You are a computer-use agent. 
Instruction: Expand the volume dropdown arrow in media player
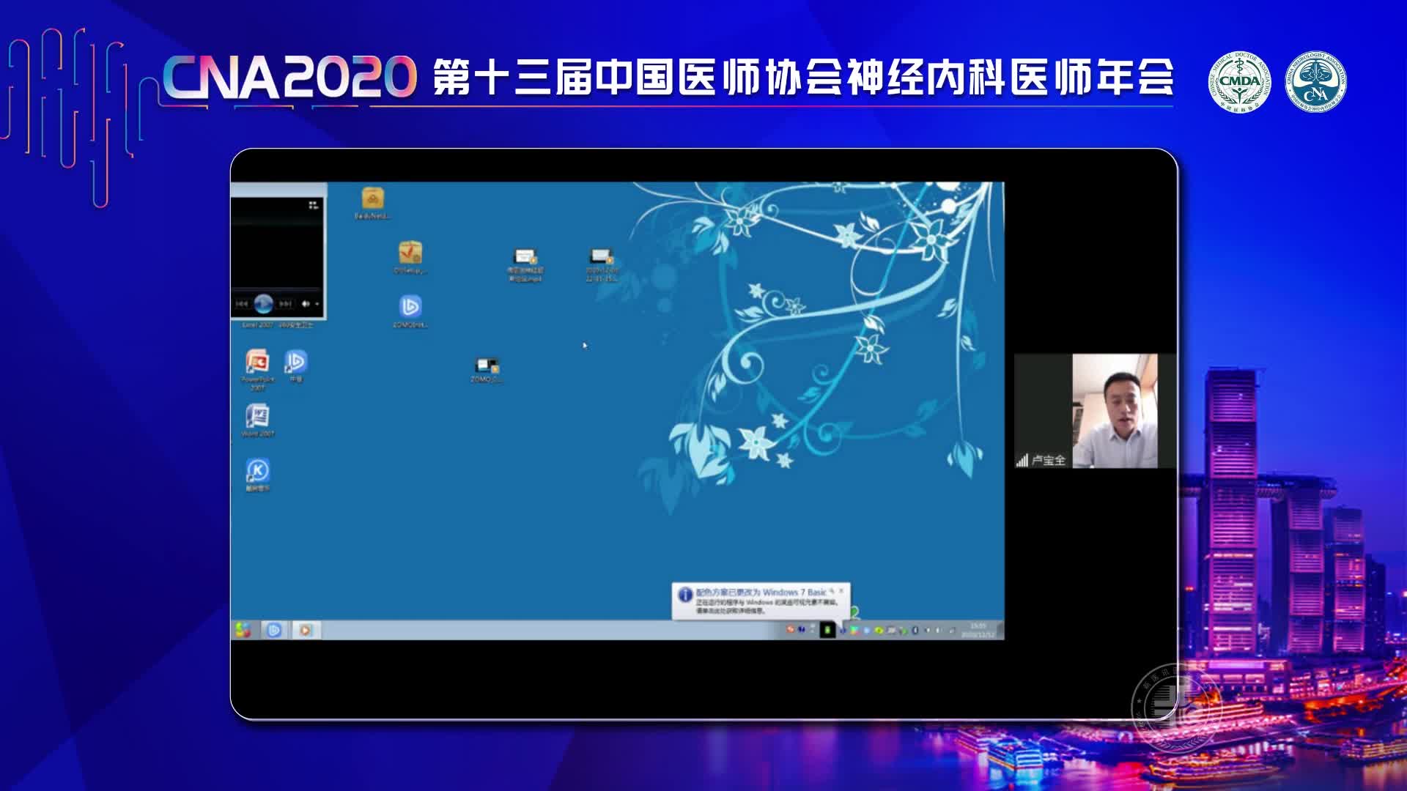[317, 303]
